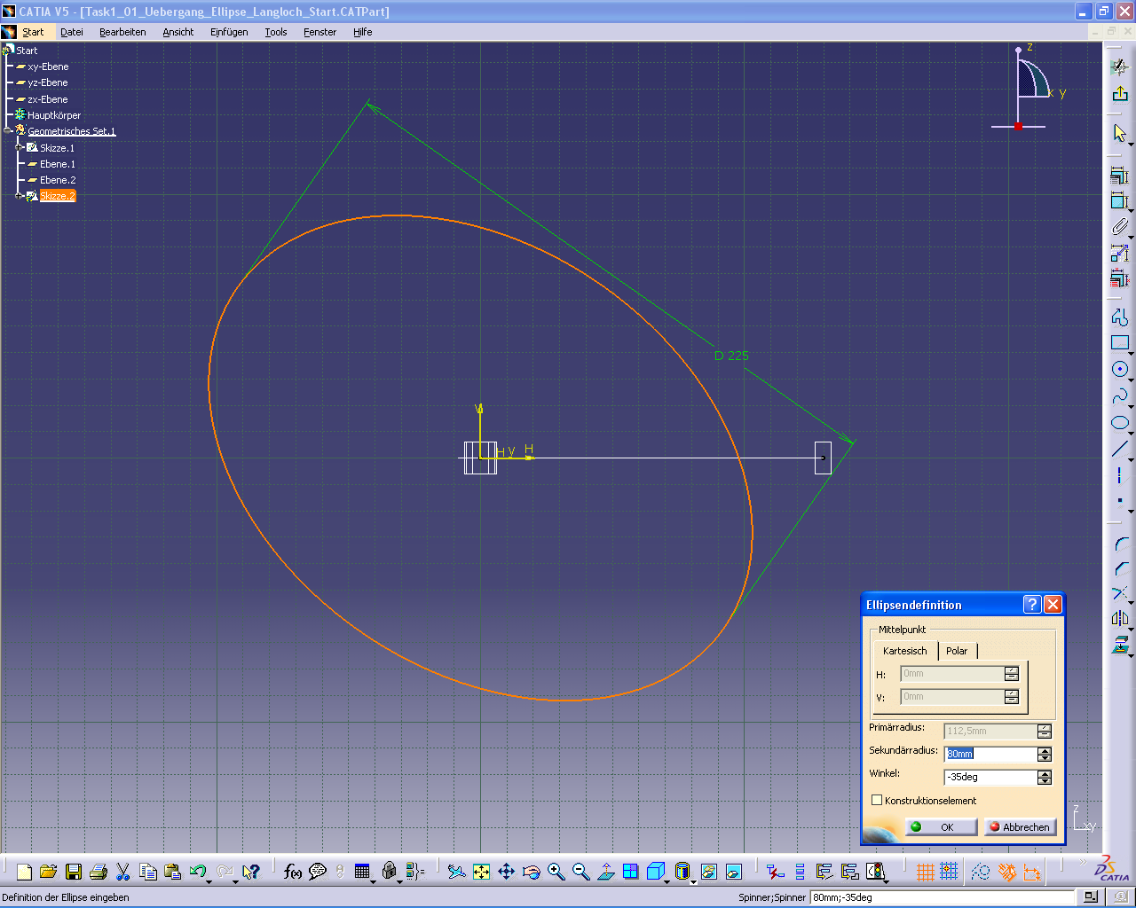Enable the Konstruktionselement checkbox

[x=877, y=800]
